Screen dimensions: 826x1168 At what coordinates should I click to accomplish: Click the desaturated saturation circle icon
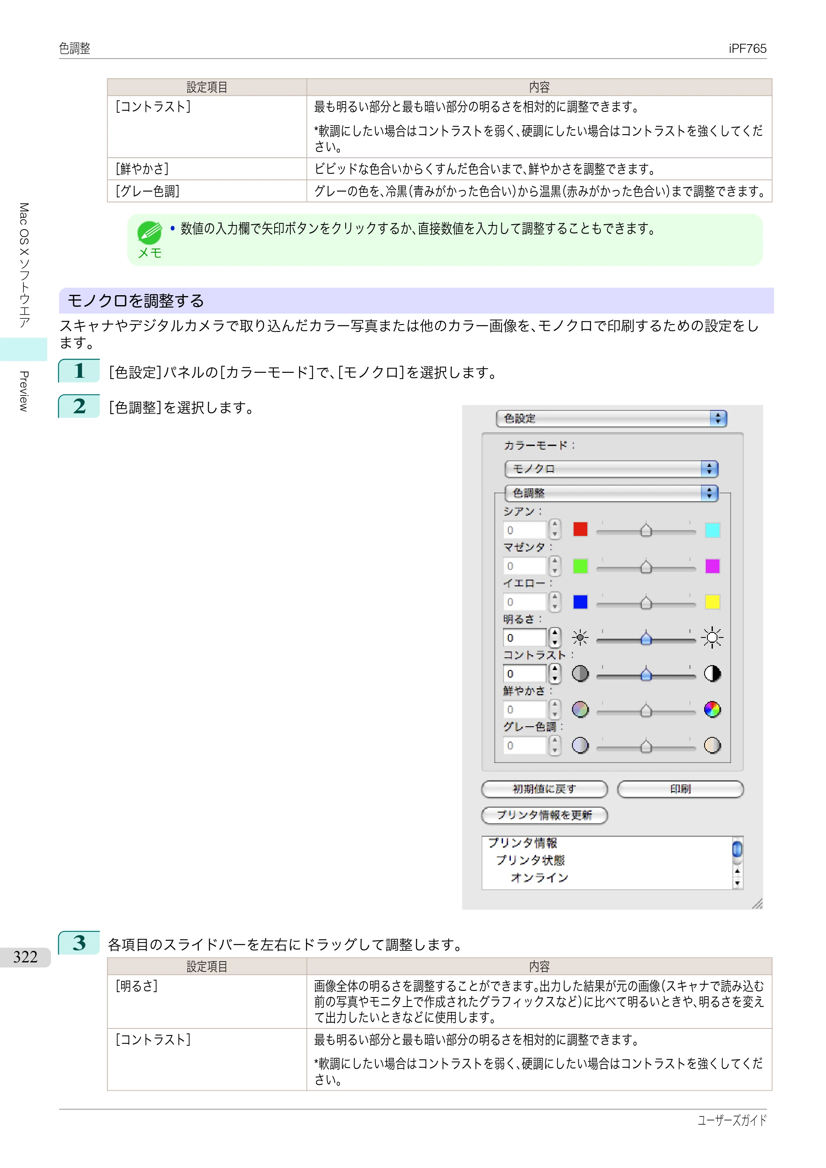click(580, 709)
